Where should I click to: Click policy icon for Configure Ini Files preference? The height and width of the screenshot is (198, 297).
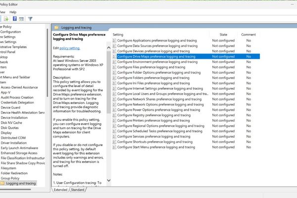(114, 83)
